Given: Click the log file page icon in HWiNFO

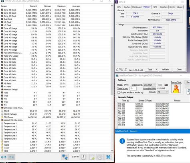Looking at the screenshot, I should point(91,157).
